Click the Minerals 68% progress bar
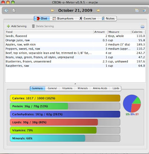Viewport: 149px width, 154px height. pos(65,138)
